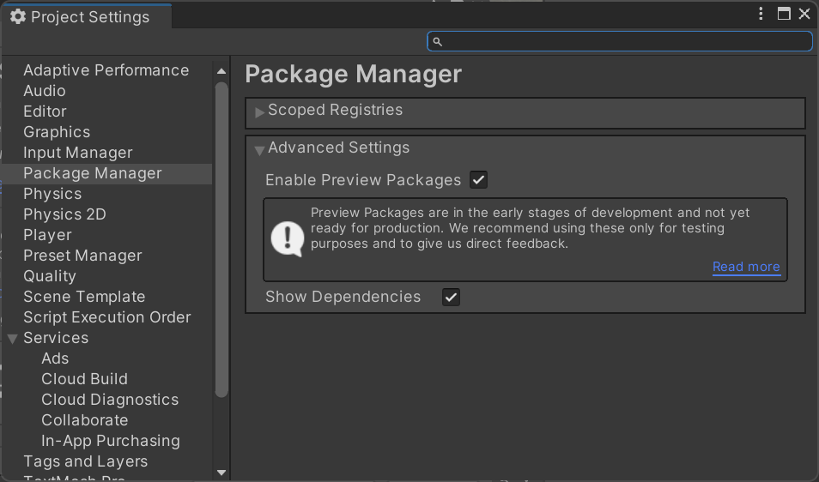The image size is (819, 482).
Task: Uncheck the Show Dependencies checkbox
Action: click(x=451, y=297)
